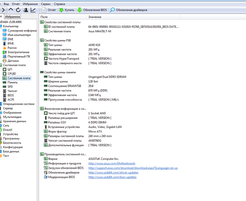Click the user profile toolbar icon
Screen dimensions: 246x201
tap(26, 10)
